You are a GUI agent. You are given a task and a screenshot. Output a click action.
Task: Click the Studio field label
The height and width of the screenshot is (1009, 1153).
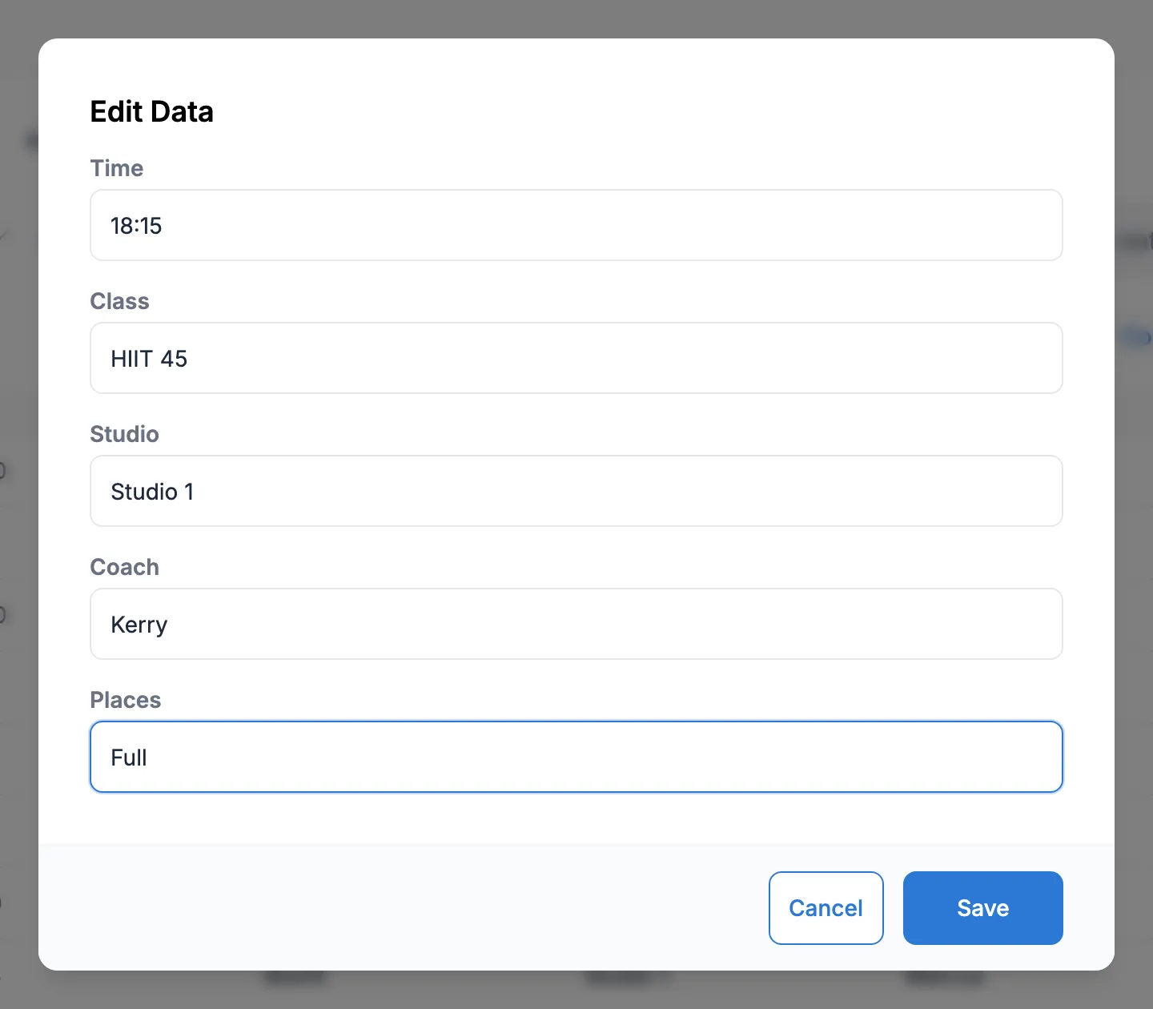[x=125, y=434]
